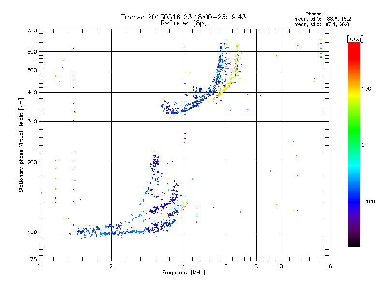Click the '16' x-axis label
The height and width of the screenshot is (290, 387).
tap(329, 266)
